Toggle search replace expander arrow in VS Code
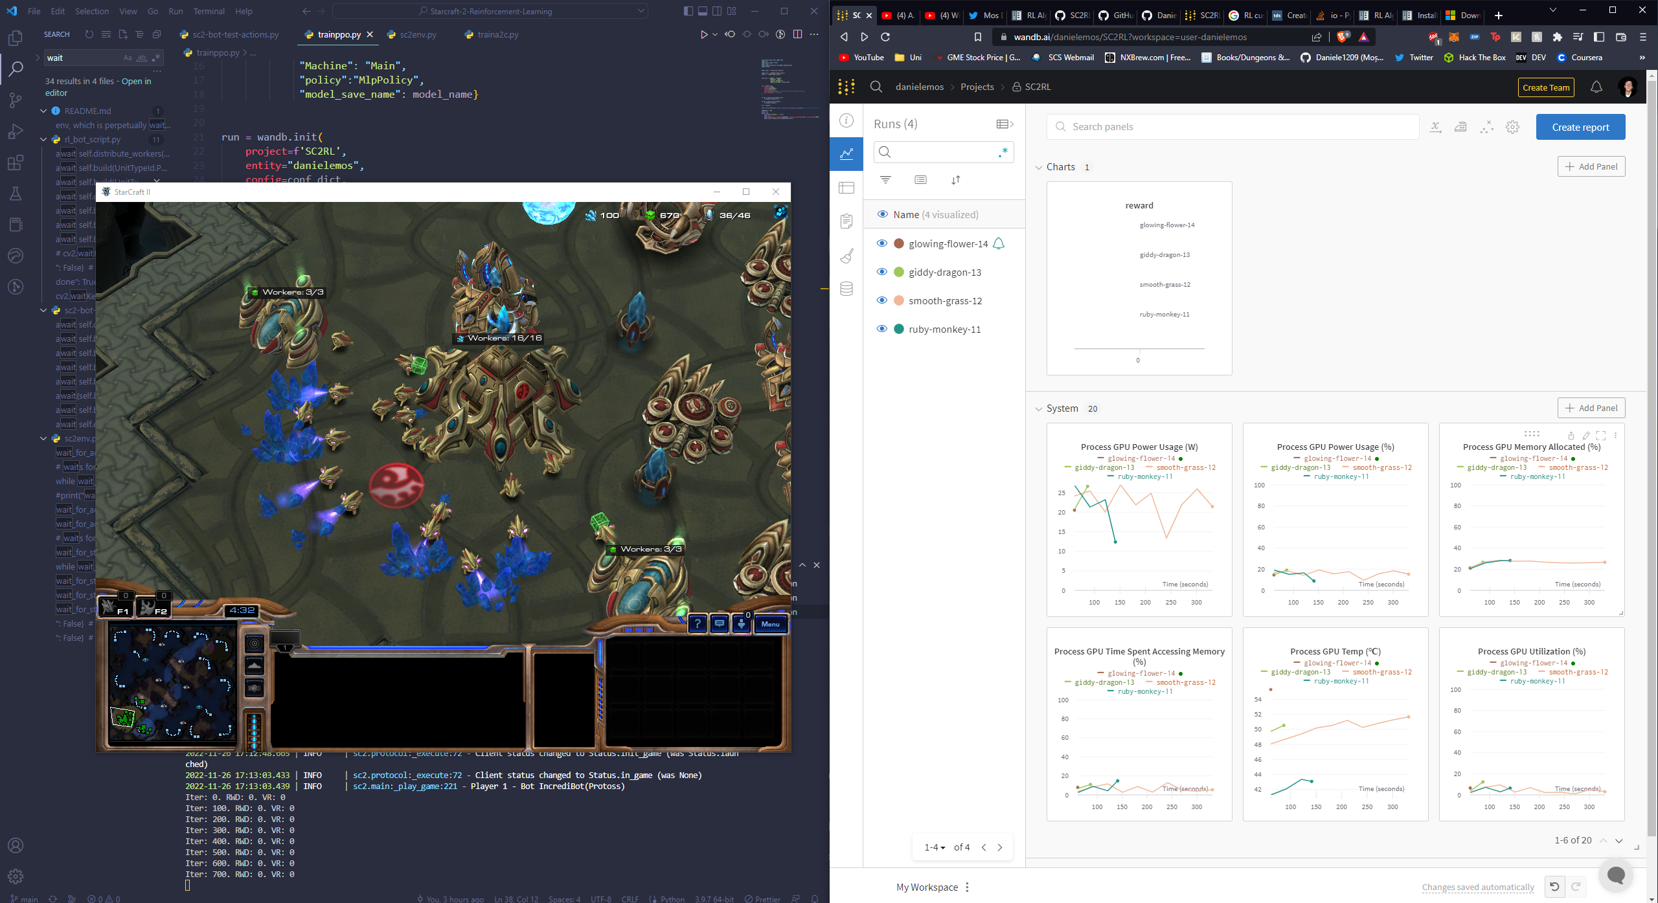The image size is (1658, 903). [38, 58]
